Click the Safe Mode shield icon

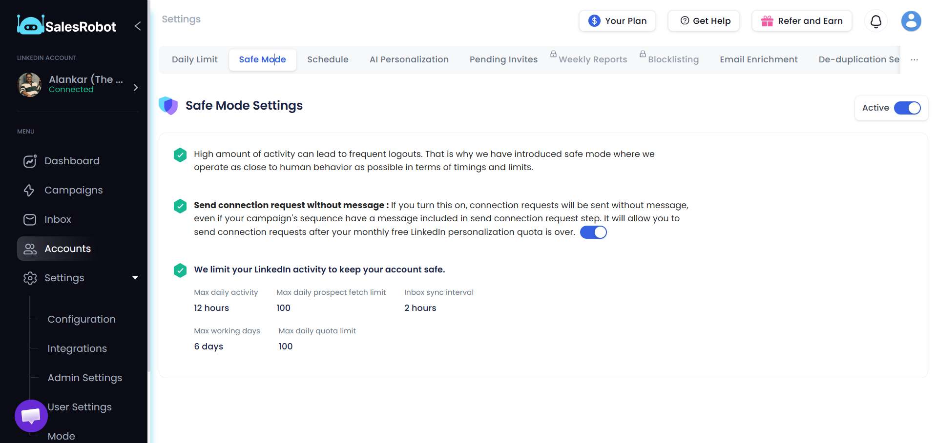pos(168,105)
